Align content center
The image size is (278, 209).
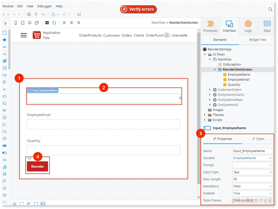click(x=72, y=23)
